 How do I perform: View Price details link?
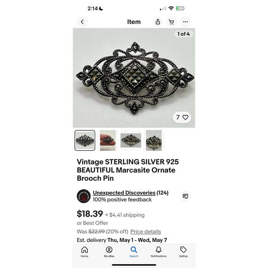(x=146, y=231)
